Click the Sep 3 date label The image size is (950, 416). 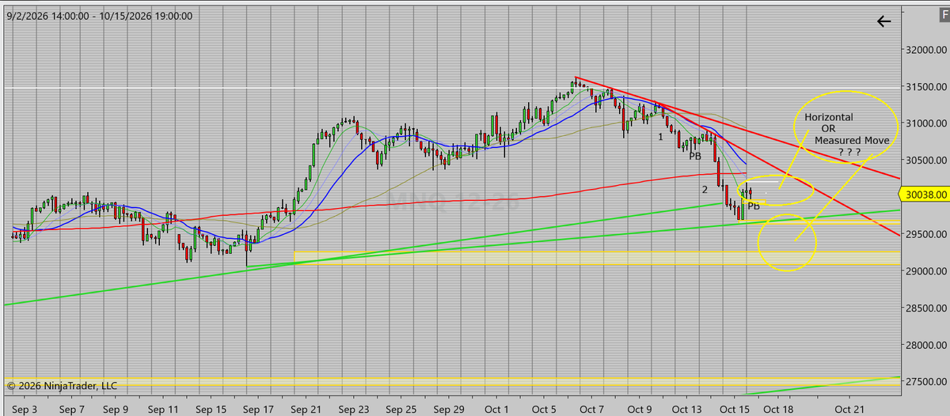25,409
